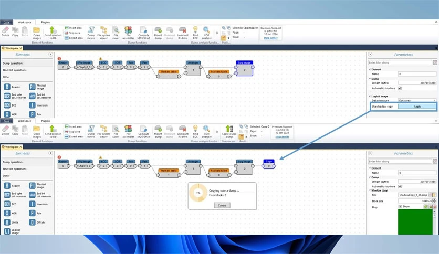The width and height of the screenshot is (439, 254).
Task: Switch to Plugins tab in upper window
Action: tap(45, 22)
